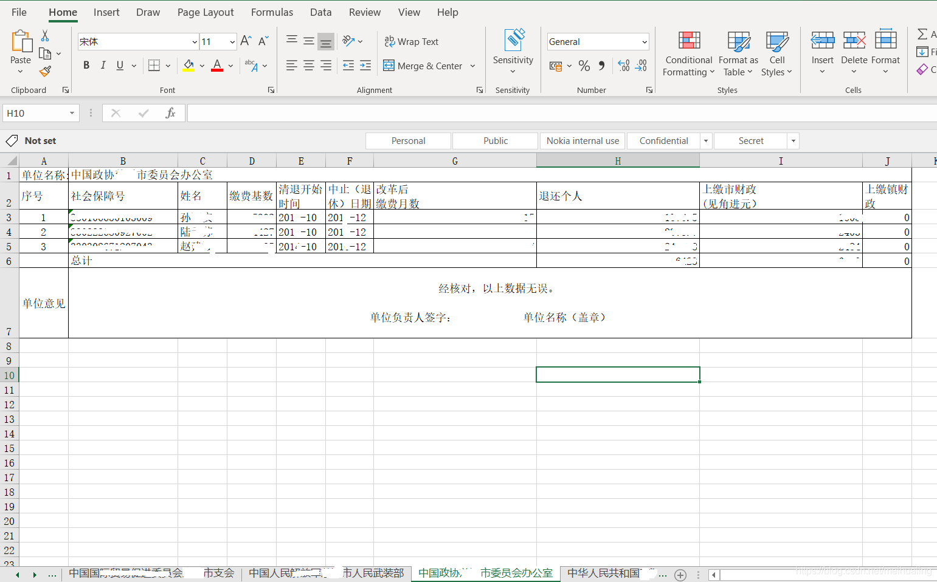
Task: Select the Confidential sensitivity label
Action: 662,140
